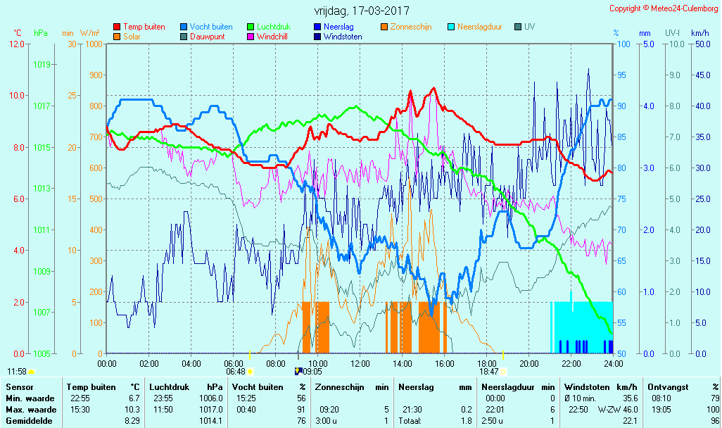Click the sunrise icon beside 06:48

pyautogui.click(x=250, y=372)
